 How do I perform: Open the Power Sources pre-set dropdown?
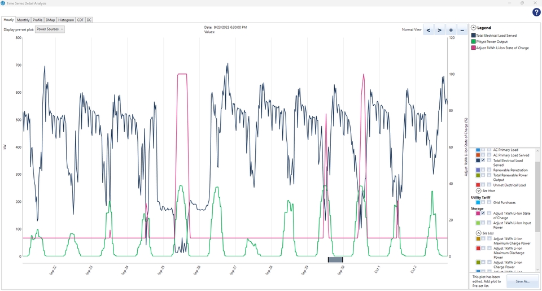[x=50, y=29]
